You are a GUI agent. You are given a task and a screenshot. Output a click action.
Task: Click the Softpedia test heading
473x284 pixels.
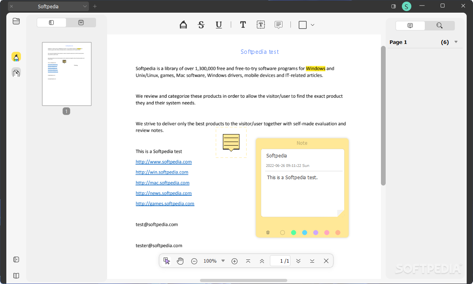pyautogui.click(x=260, y=51)
